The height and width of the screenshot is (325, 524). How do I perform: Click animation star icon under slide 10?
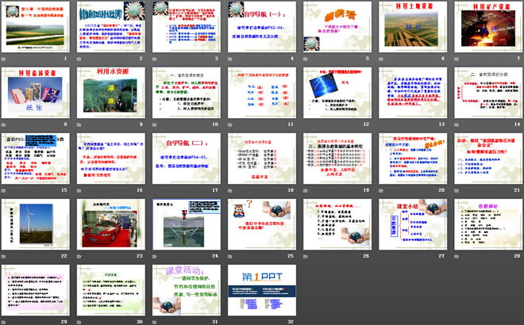(x=155, y=124)
